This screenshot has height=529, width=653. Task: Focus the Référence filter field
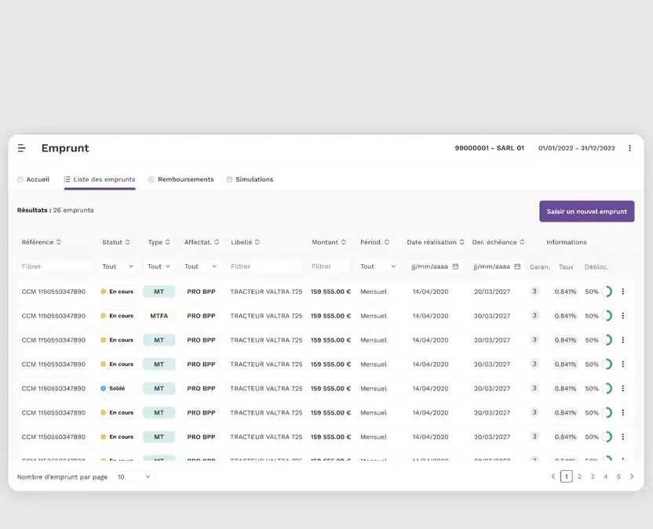(x=55, y=266)
